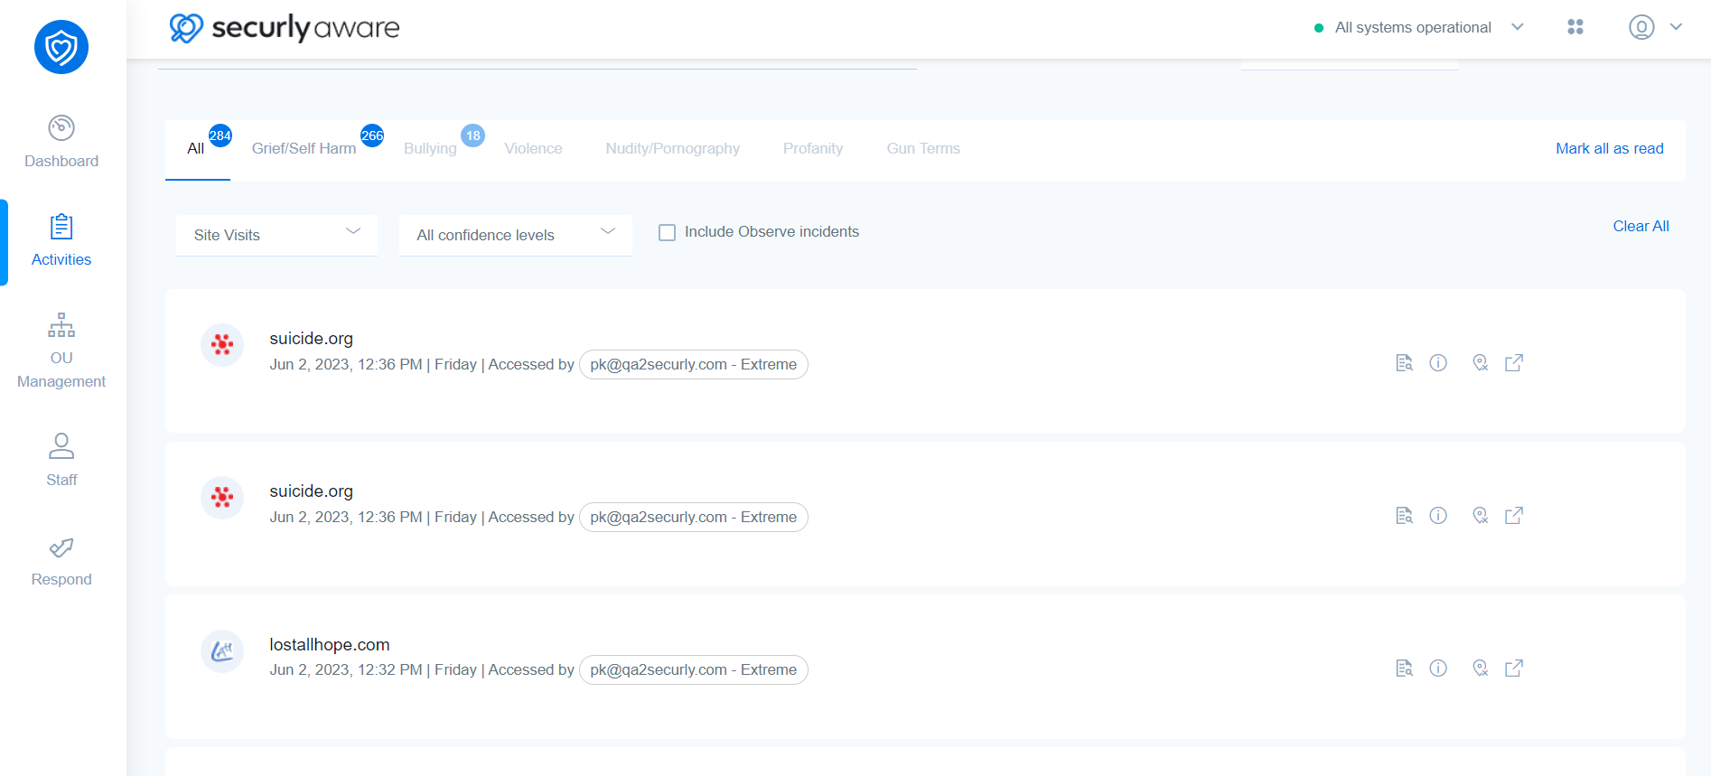Expand the chevron next to profile avatar
1711x776 pixels.
pyautogui.click(x=1676, y=27)
